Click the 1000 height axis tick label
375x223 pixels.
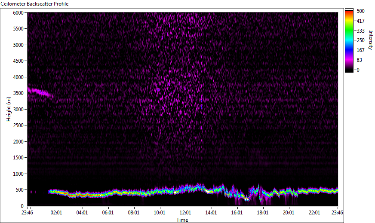pos(18,174)
